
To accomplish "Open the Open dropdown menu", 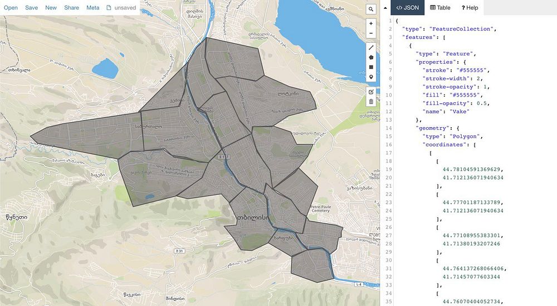I will click(x=11, y=8).
